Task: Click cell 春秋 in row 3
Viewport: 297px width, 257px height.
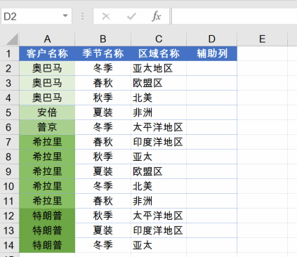Action: pos(103,83)
